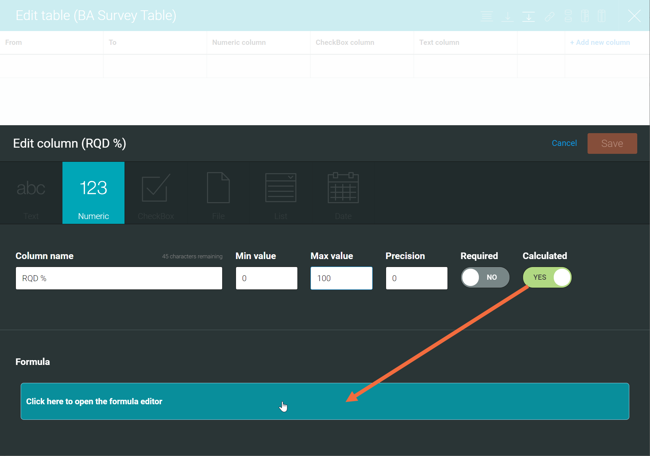Viewport: 650px width, 456px height.
Task: Select the Numeric column type
Action: point(93,193)
